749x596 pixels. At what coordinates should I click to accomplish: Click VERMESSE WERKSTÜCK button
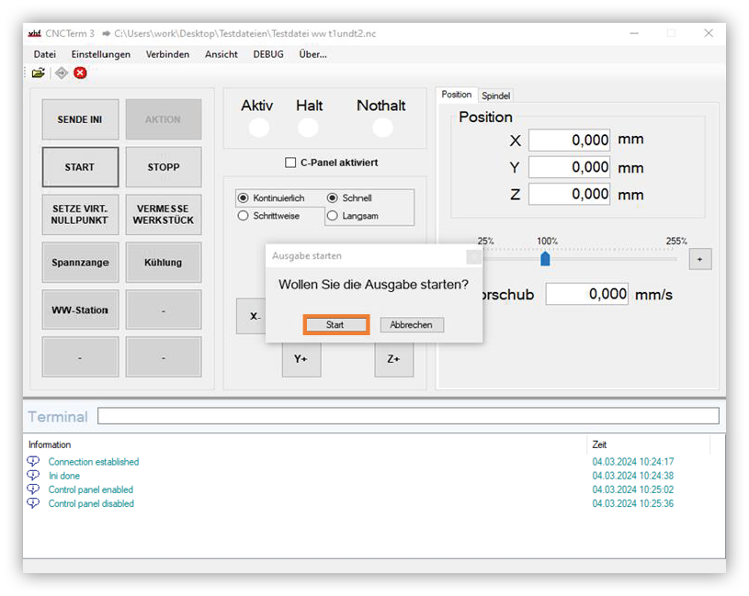click(x=164, y=215)
